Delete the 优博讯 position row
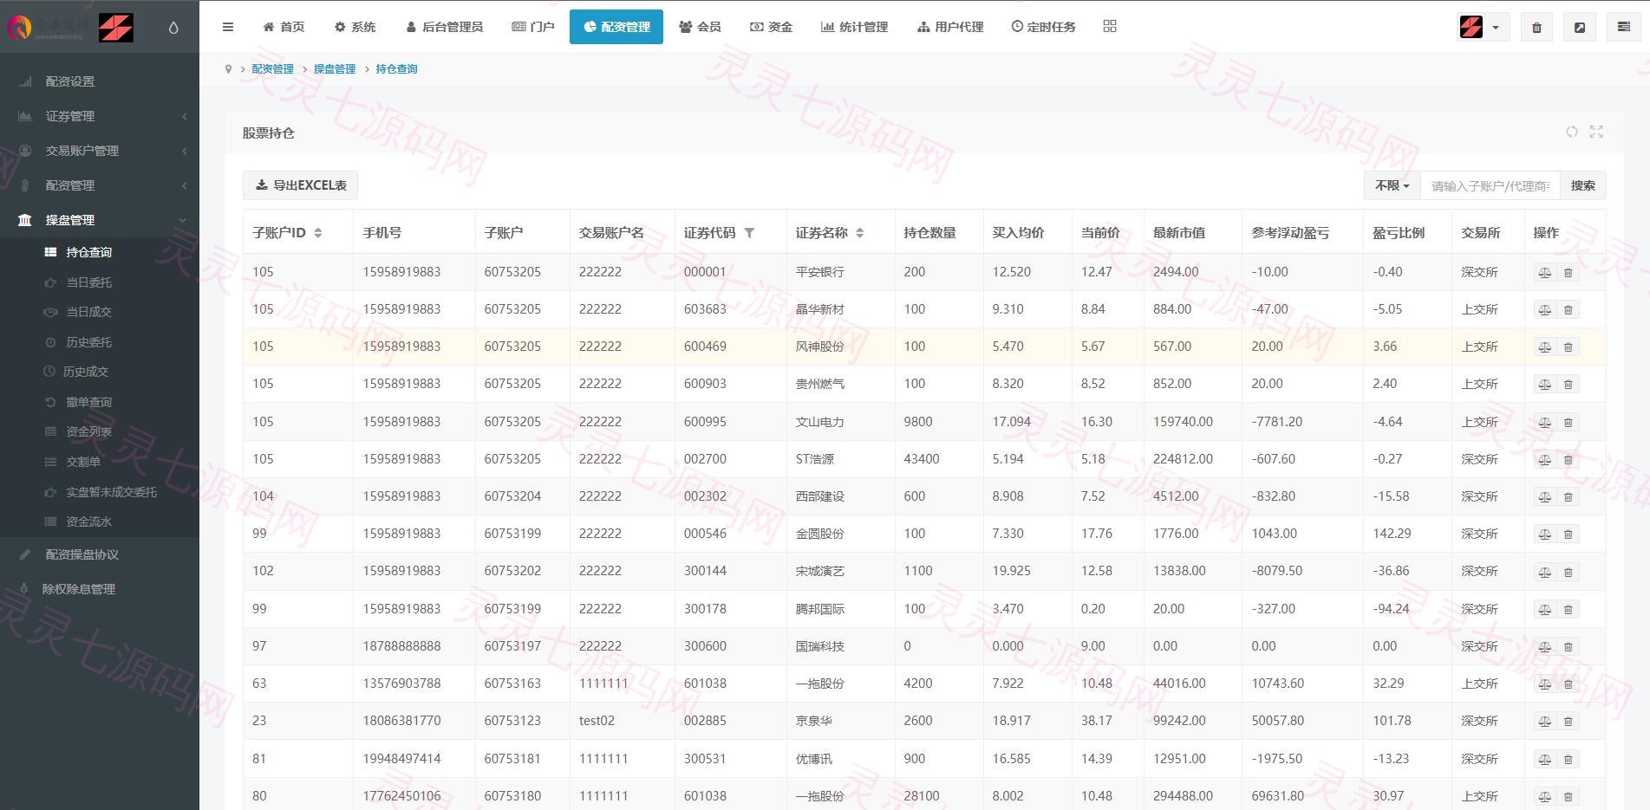 tap(1568, 760)
